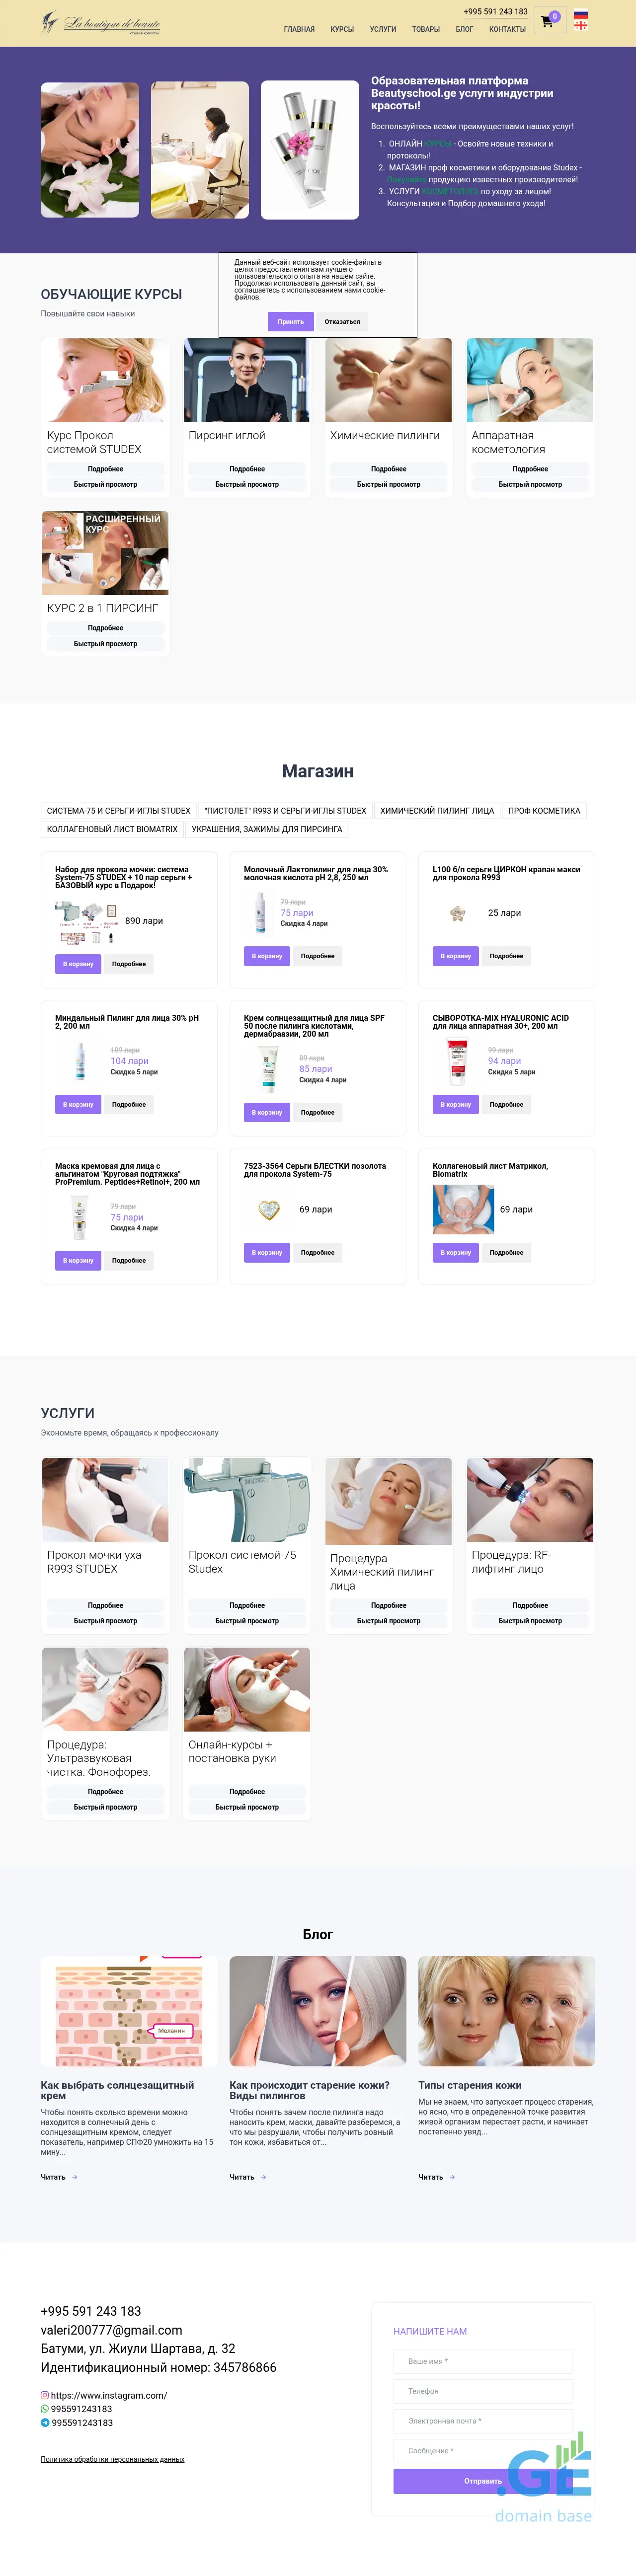Screen dimensions: 636x2576
Task: Filter shop by КОЛЛАГЕНОВЫЙ ЛИСТ BIOMATRIX
Action: [112, 829]
